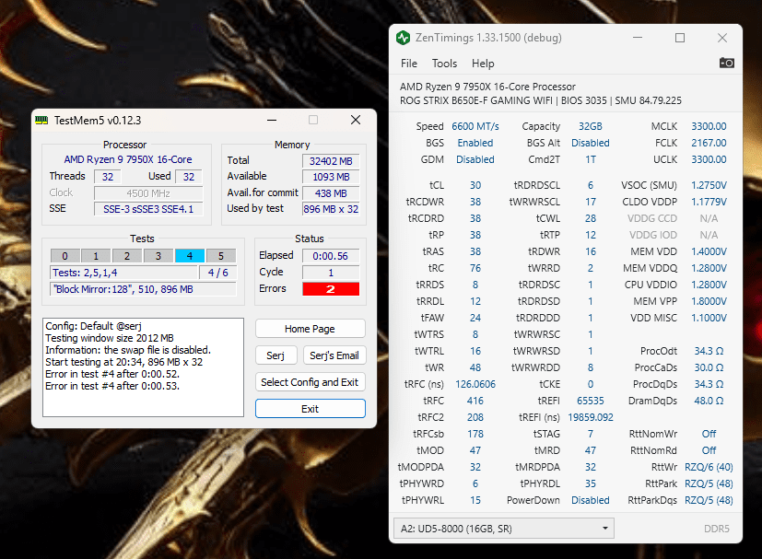Click the tCL value 30
Viewport: 762px width, 559px height.
[x=475, y=185]
